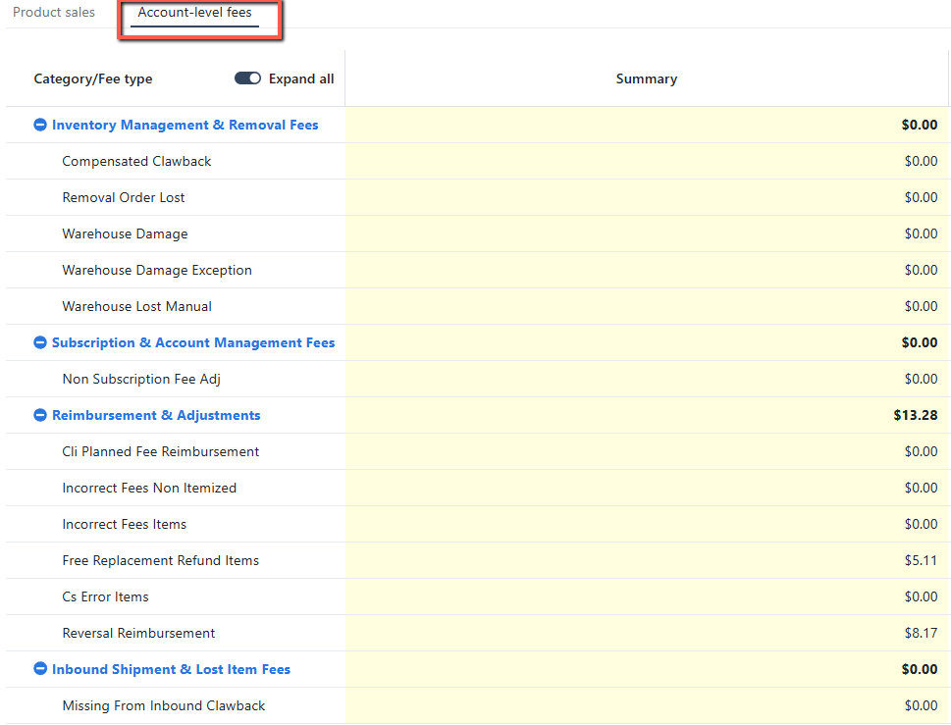
Task: Select the Warehouse Damage Exception row label
Action: pos(157,271)
